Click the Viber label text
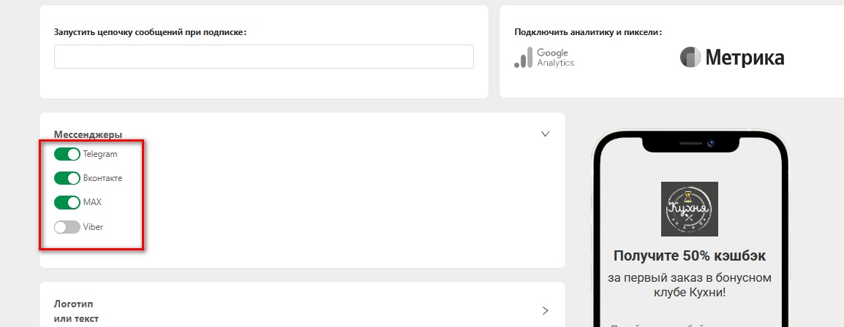Screen dimensions: 844x327 click(x=93, y=227)
